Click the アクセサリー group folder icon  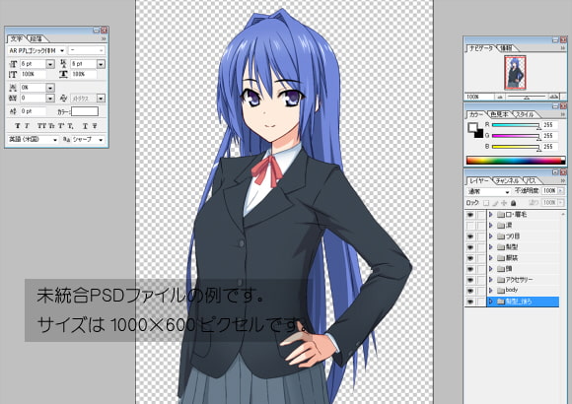pyautogui.click(x=501, y=280)
